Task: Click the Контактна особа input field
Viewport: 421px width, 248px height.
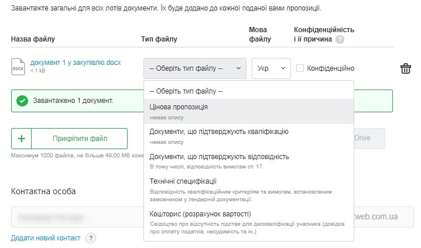Action: (76, 216)
